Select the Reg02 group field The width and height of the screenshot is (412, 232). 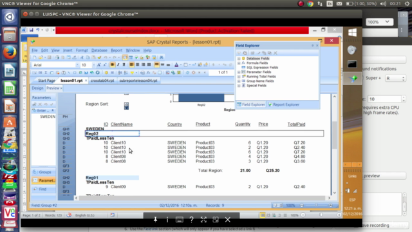(112, 133)
